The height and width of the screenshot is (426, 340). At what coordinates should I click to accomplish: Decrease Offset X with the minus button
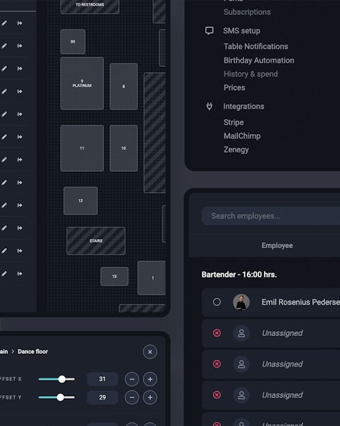click(x=132, y=379)
